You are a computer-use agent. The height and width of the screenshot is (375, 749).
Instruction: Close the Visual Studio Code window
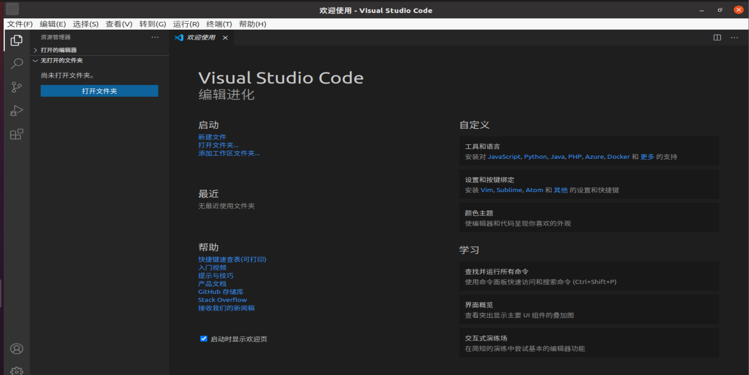pos(739,10)
